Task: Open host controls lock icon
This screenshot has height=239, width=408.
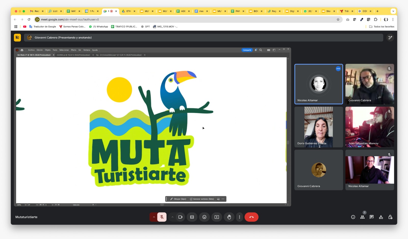Action: (390, 217)
